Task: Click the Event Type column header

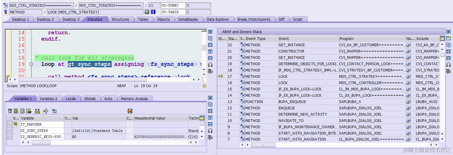Action: click(x=262, y=38)
